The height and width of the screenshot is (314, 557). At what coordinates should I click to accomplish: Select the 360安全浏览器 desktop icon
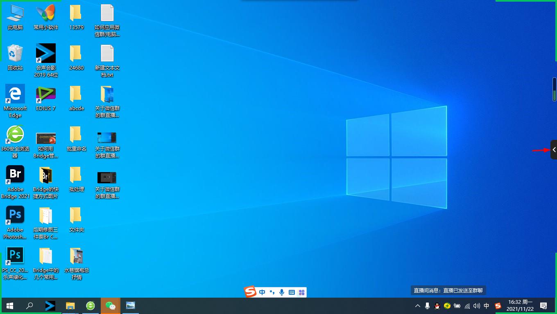coord(15,135)
